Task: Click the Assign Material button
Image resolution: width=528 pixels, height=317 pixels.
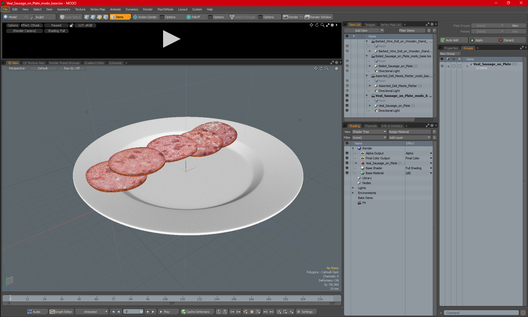Action: point(409,132)
